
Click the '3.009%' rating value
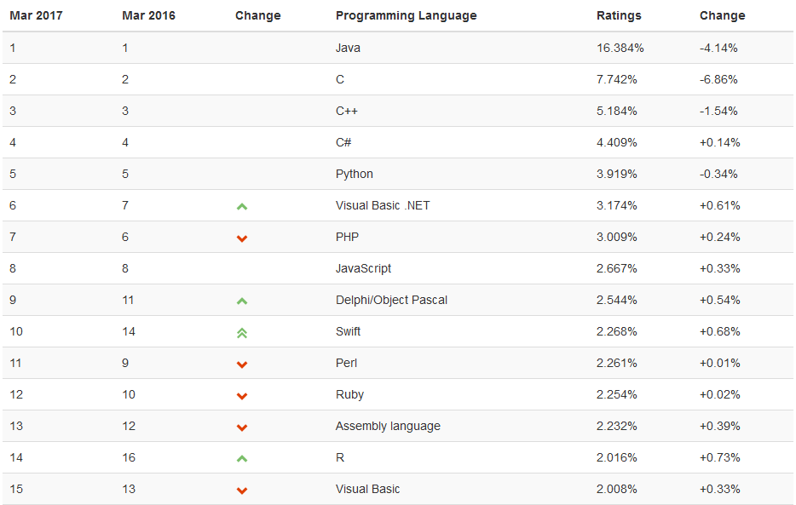(617, 237)
